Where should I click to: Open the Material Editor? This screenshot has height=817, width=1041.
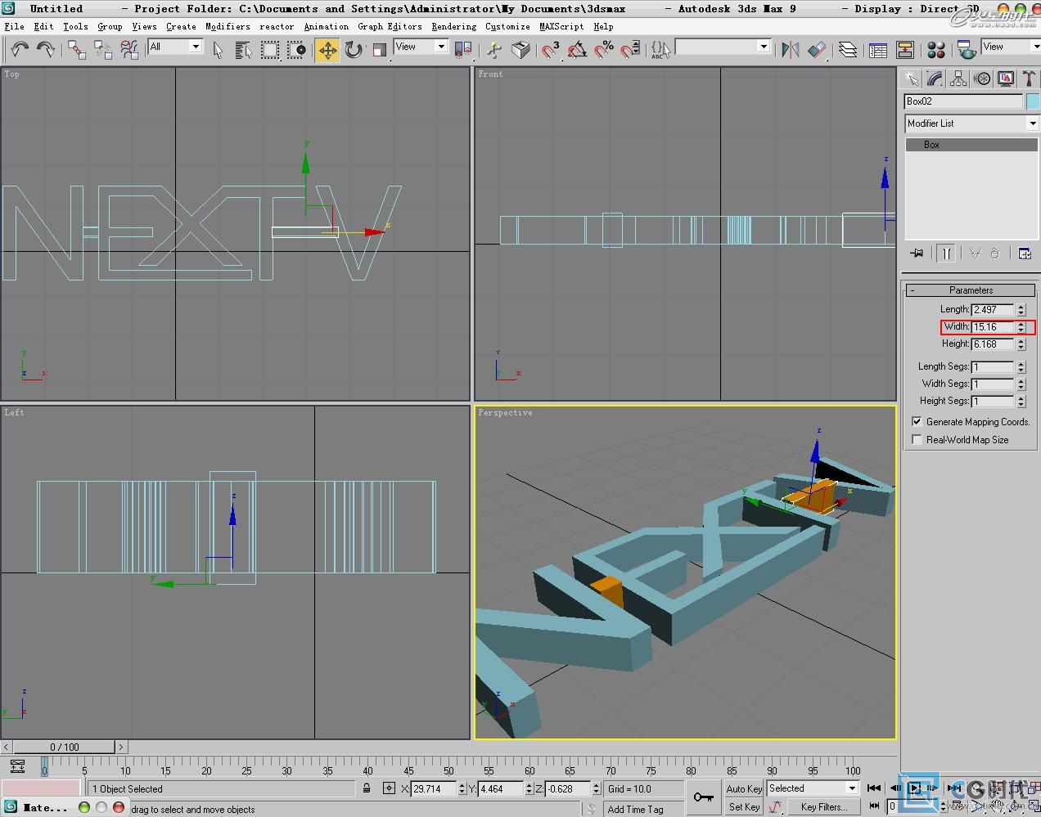click(x=937, y=50)
